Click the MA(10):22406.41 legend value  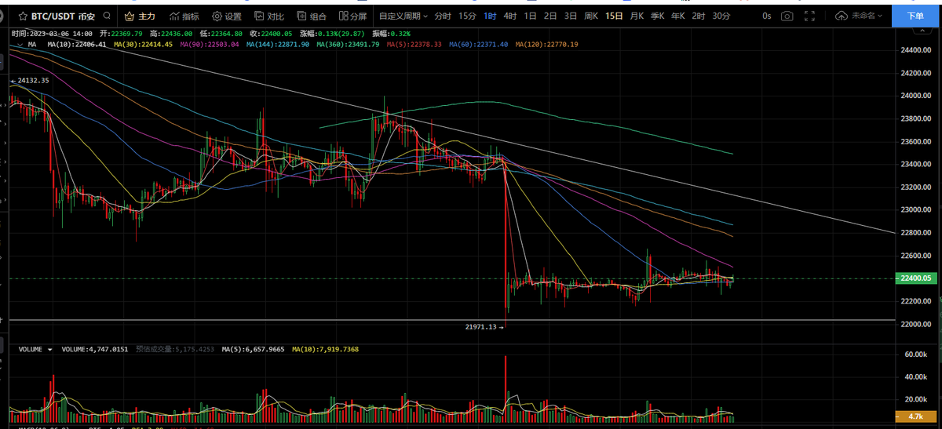click(77, 45)
